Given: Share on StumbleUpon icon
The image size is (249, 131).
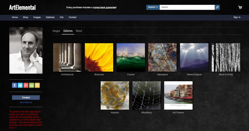Looking at the screenshot, I should tap(32, 85).
